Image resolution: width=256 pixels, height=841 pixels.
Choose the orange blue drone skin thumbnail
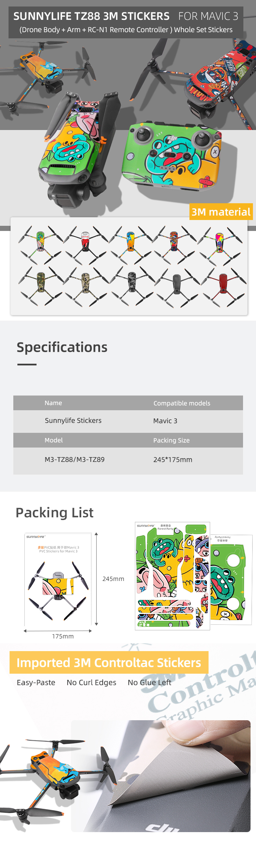(131, 244)
